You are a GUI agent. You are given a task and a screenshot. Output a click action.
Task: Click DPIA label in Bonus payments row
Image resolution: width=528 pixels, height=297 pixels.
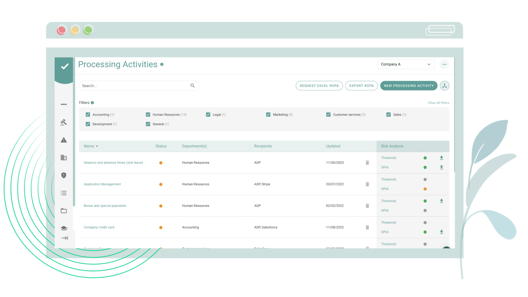(x=385, y=210)
